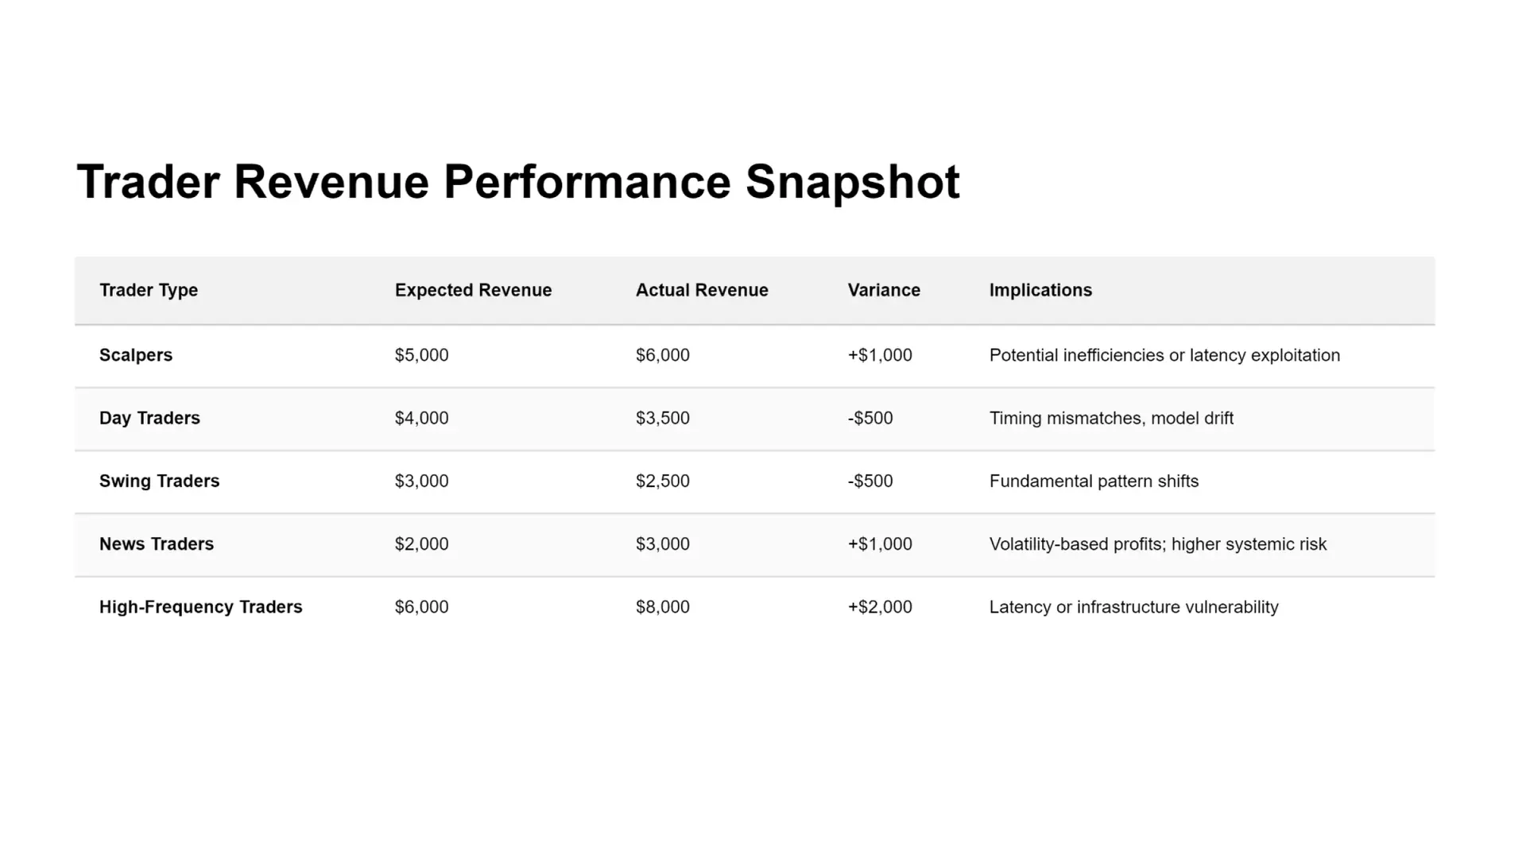The width and height of the screenshot is (1526, 858).
Task: Click the Variance column header
Action: click(x=884, y=291)
